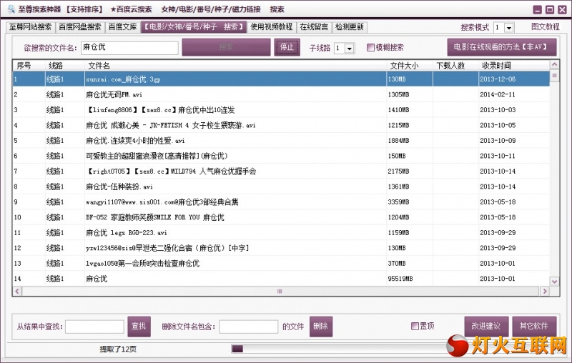Viewport: 572px width, 363px height.
Task: Open the 百度文库 tab
Action: [x=122, y=27]
